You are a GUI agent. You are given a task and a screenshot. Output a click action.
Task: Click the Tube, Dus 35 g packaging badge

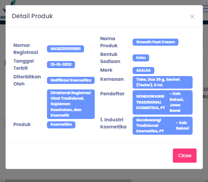(x=163, y=82)
